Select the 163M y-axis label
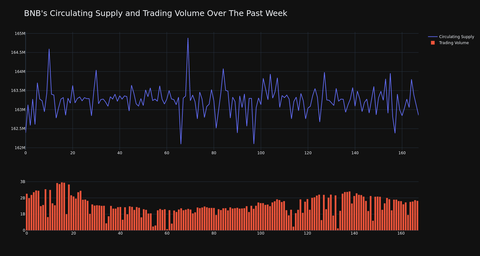This screenshot has height=256, width=480. 20,110
